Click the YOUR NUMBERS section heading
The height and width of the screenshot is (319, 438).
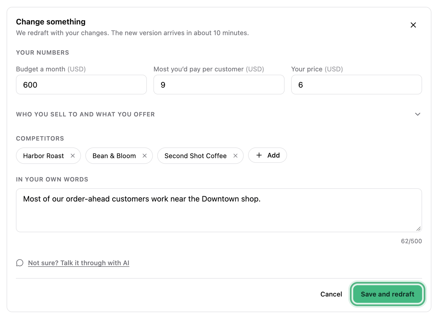click(x=43, y=52)
